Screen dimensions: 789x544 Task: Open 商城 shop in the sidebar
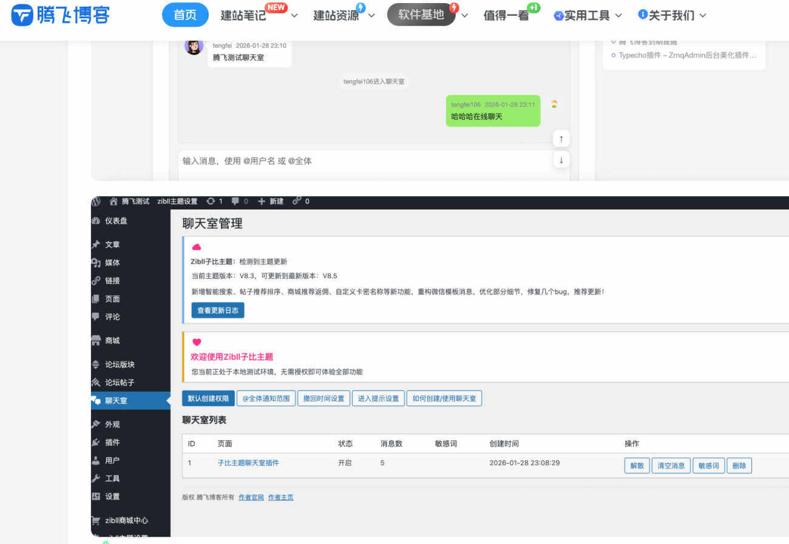click(112, 341)
